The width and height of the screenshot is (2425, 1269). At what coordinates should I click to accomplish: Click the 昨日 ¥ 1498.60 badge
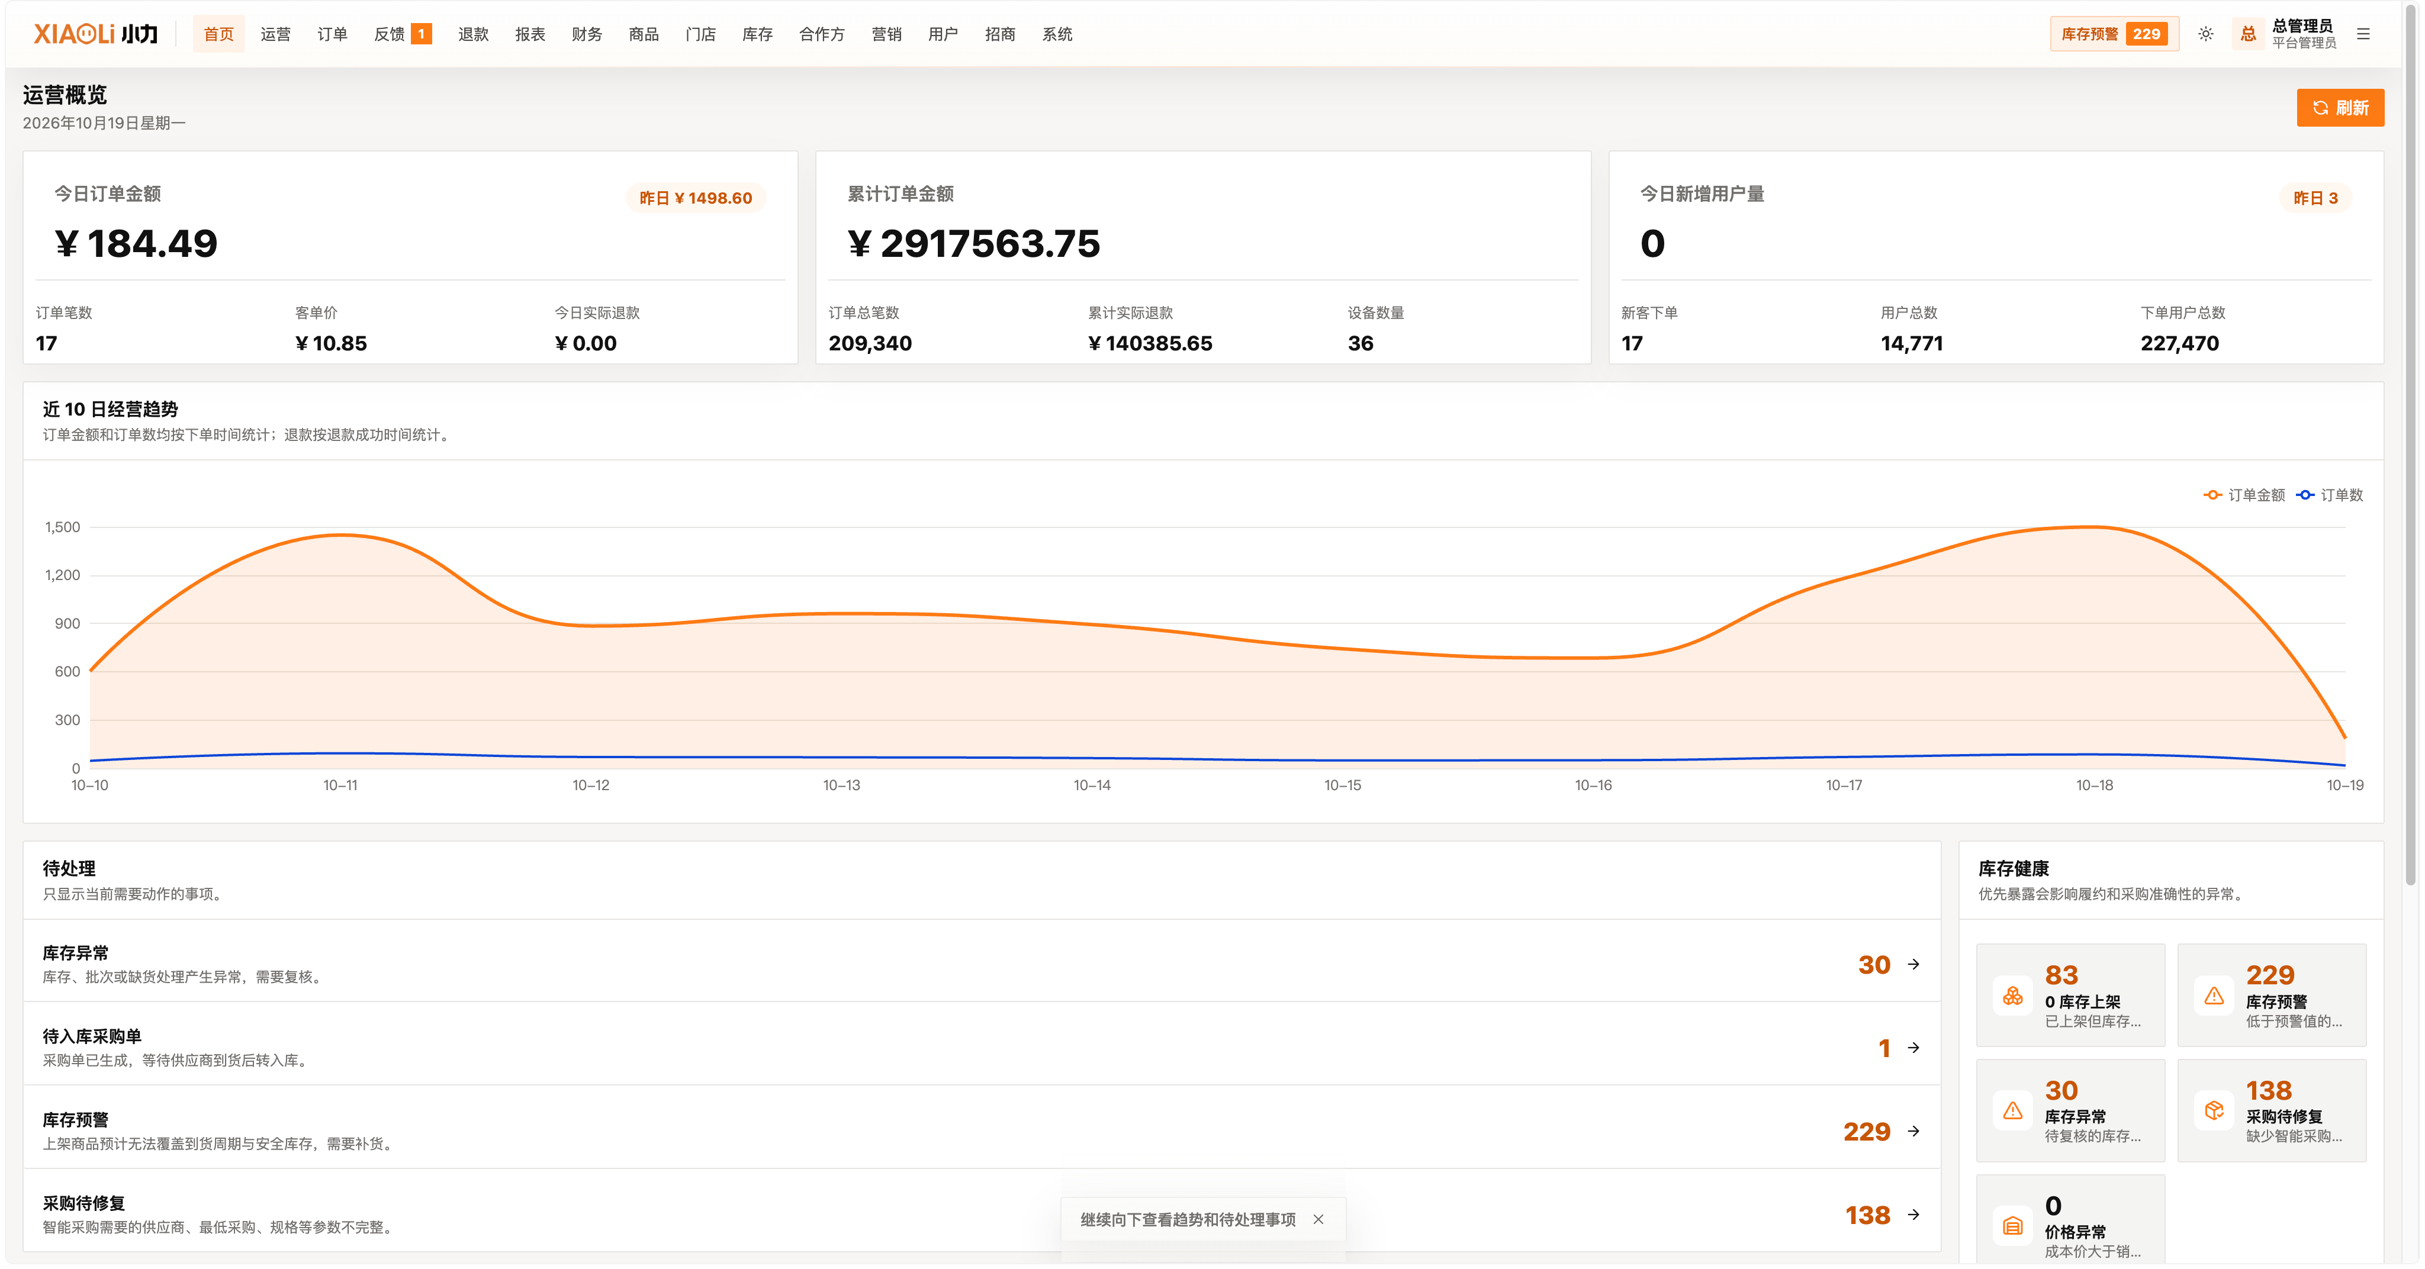pos(696,198)
